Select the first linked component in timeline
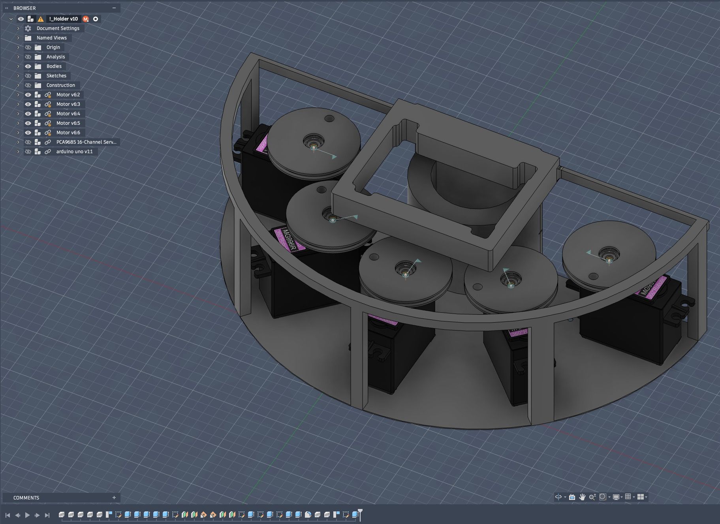Viewport: 720px width, 524px height. (x=62, y=515)
